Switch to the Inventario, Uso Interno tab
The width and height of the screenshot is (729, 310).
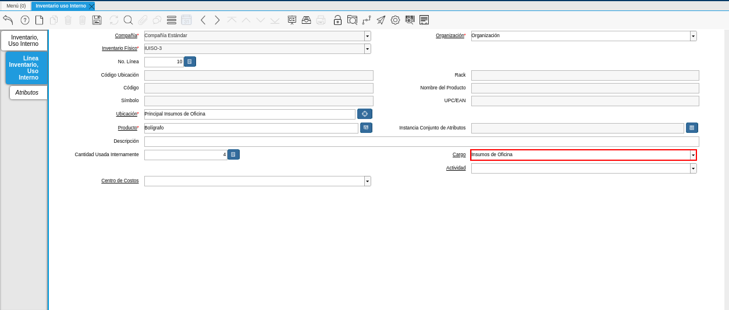point(24,41)
